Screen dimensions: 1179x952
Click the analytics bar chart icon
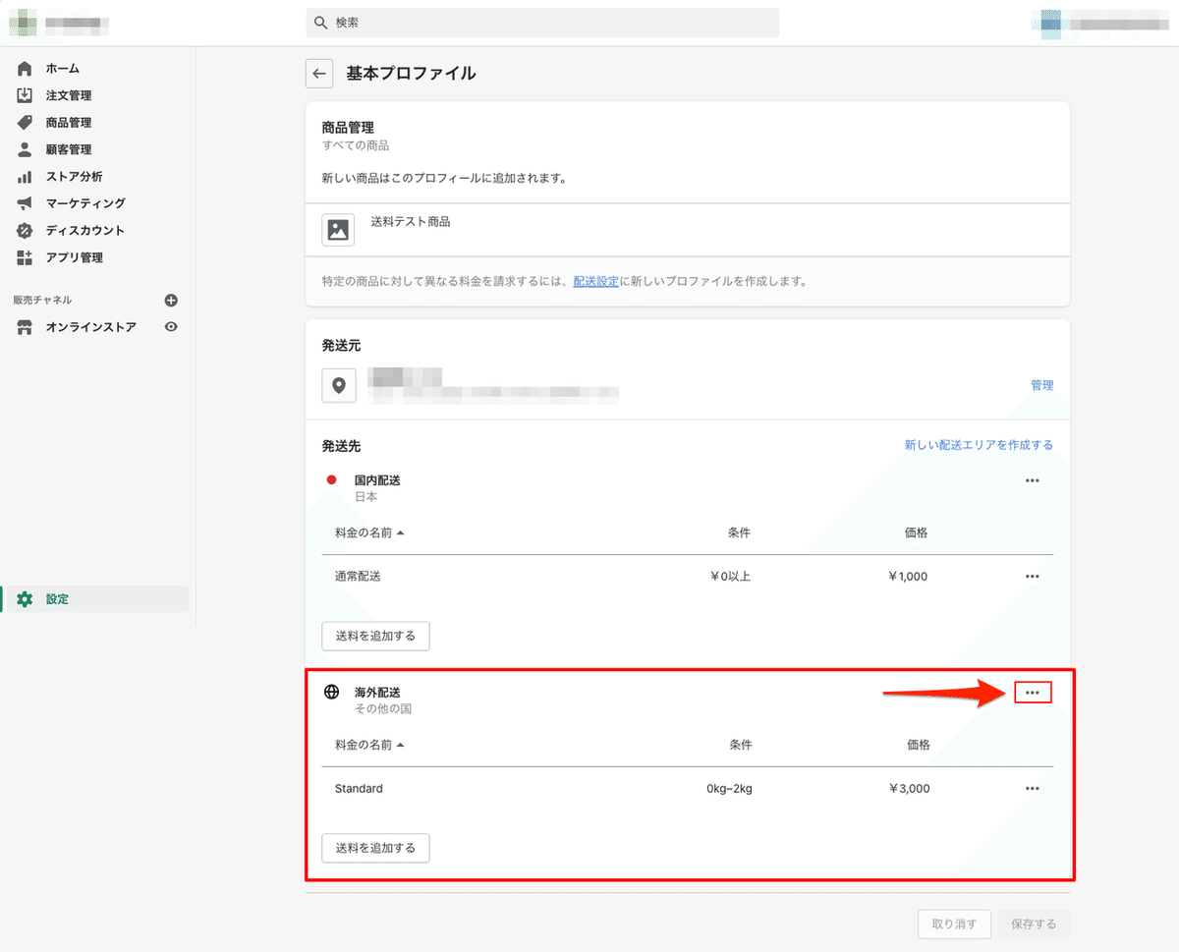click(x=26, y=177)
